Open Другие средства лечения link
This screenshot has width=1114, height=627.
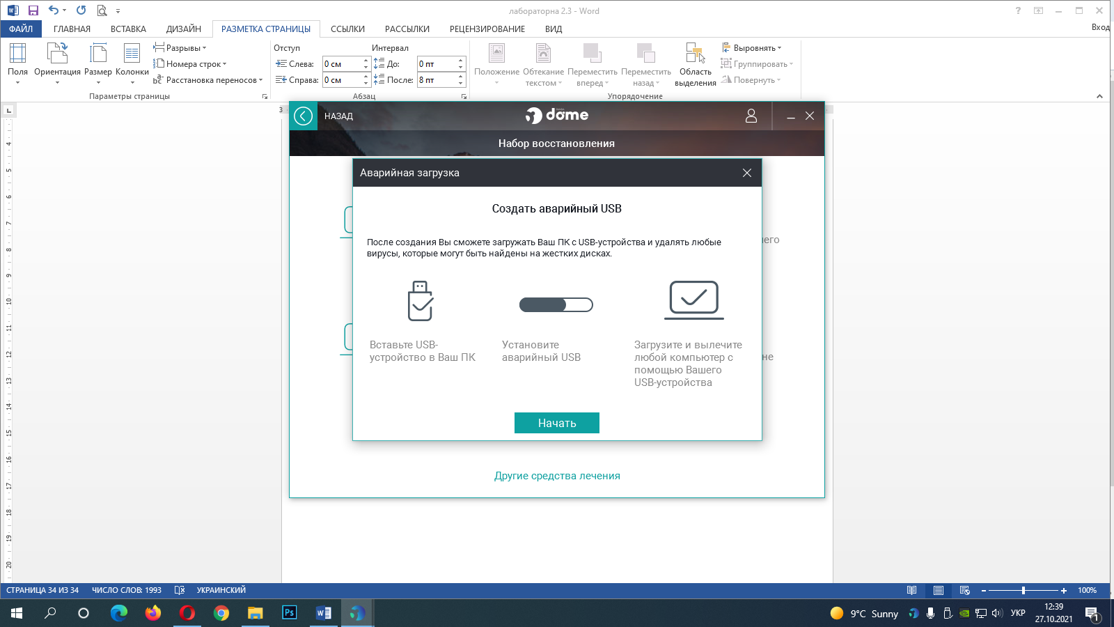click(557, 476)
